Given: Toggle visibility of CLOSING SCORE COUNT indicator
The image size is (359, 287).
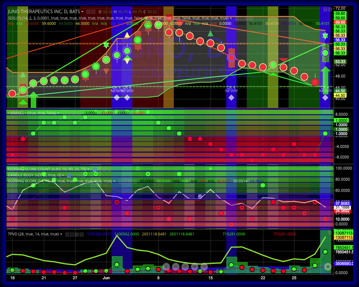Looking at the screenshot, I should 94,170.
